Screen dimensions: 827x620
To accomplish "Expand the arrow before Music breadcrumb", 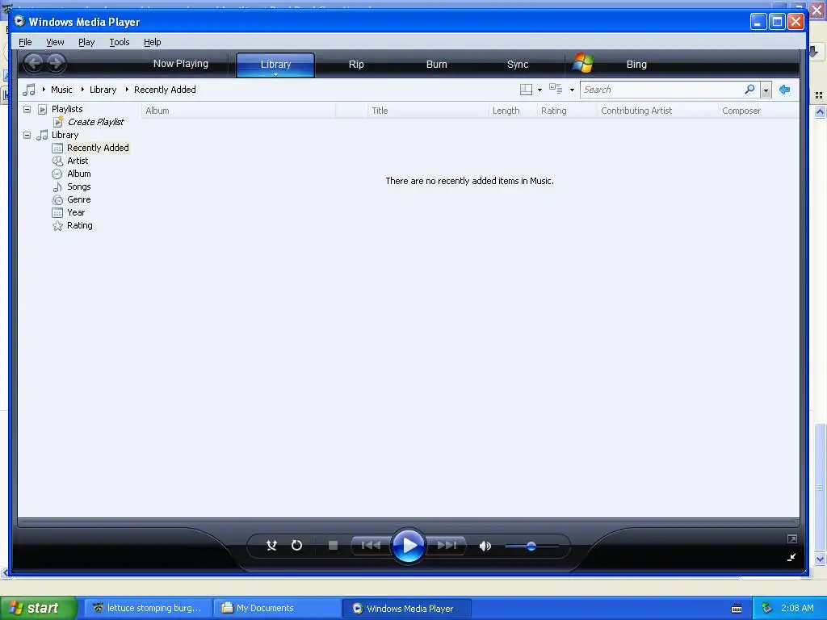I will [44, 90].
